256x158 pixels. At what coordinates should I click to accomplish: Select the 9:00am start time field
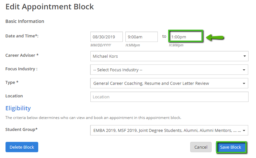coord(141,37)
